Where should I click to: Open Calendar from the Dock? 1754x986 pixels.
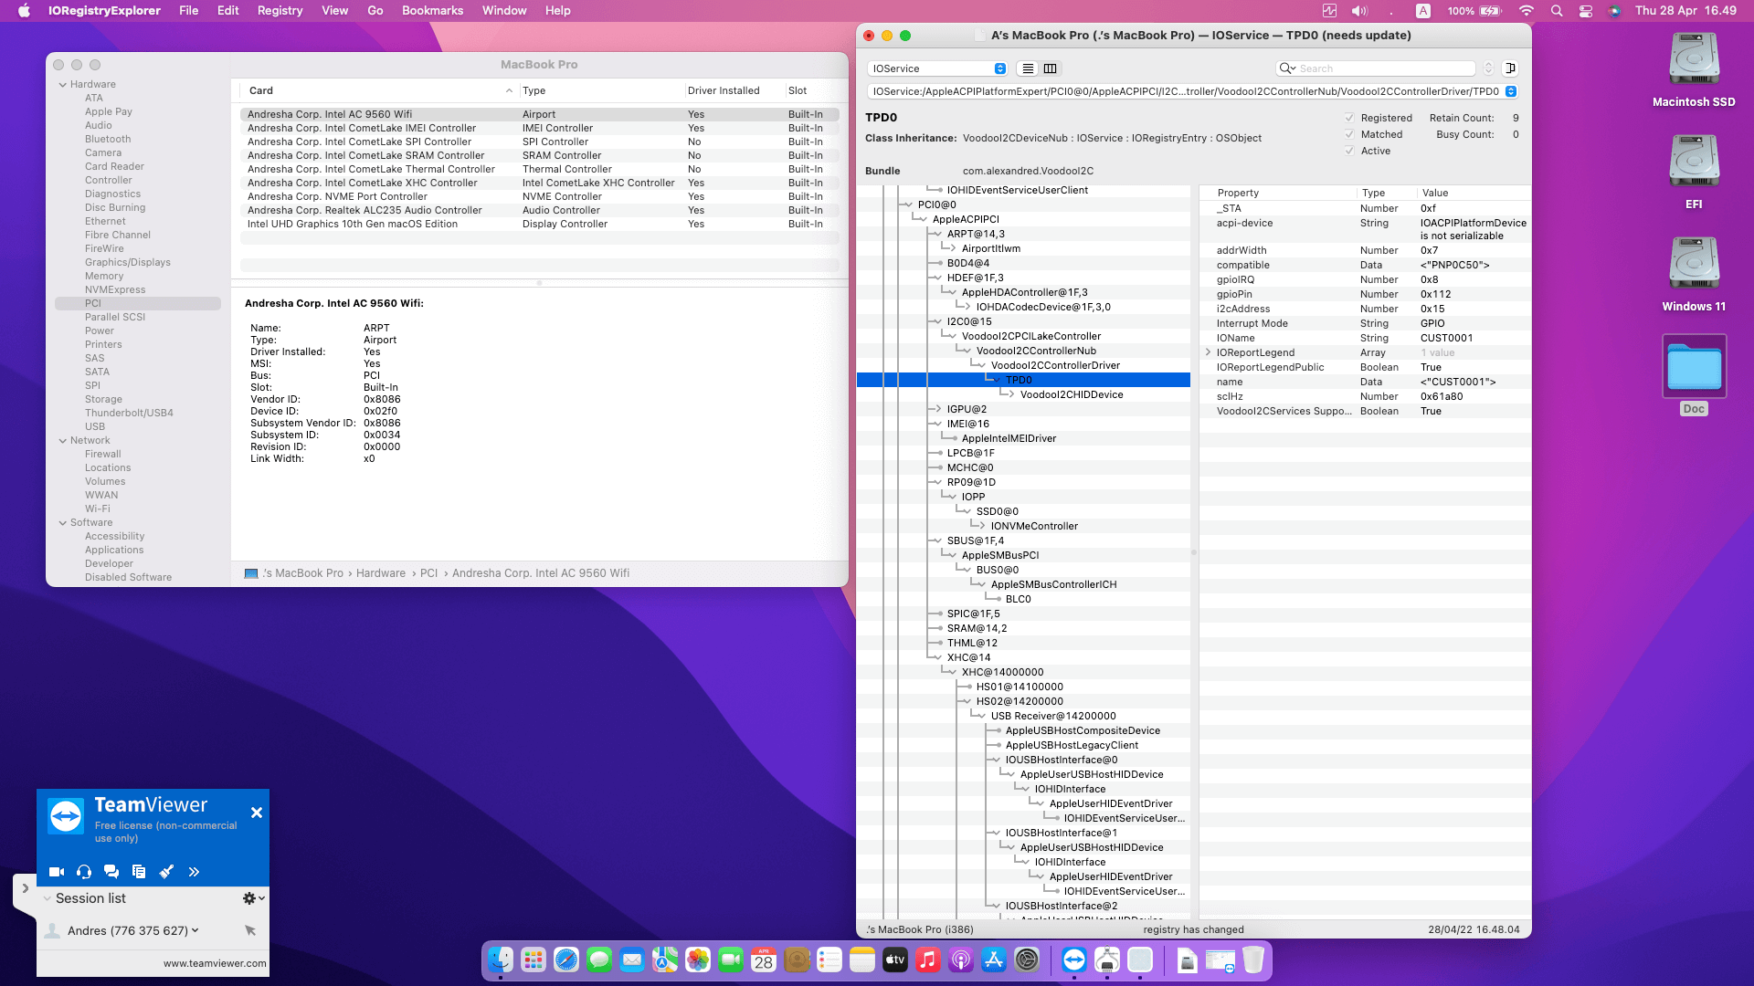click(764, 960)
